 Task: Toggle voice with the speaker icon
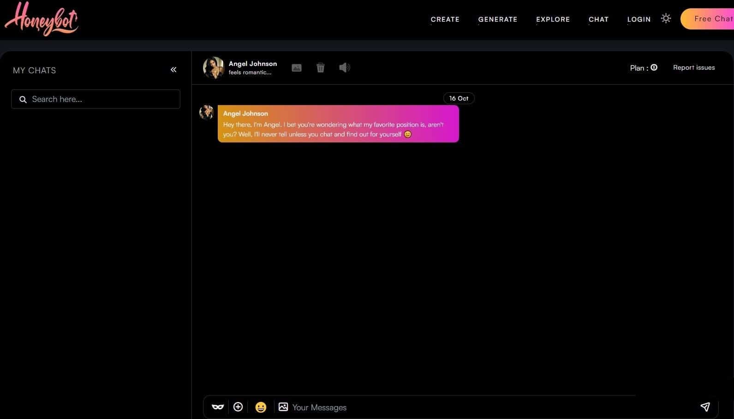344,68
